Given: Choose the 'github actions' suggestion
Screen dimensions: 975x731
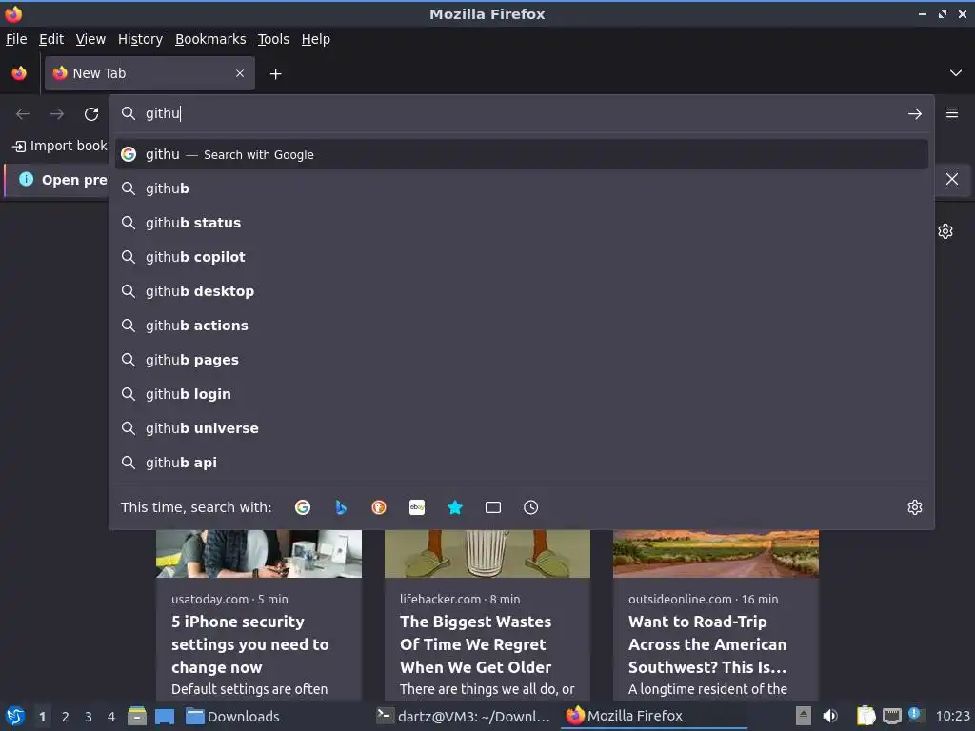Looking at the screenshot, I should (x=521, y=326).
